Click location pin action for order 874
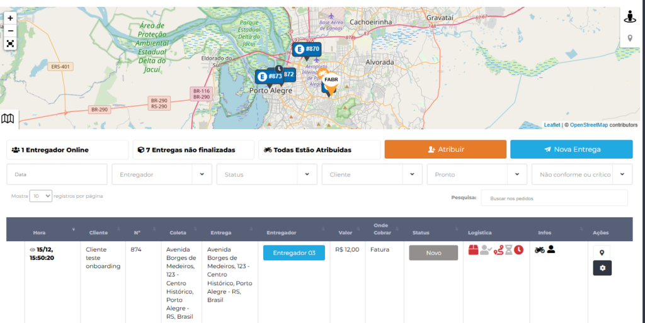The width and height of the screenshot is (645, 323). (602, 252)
